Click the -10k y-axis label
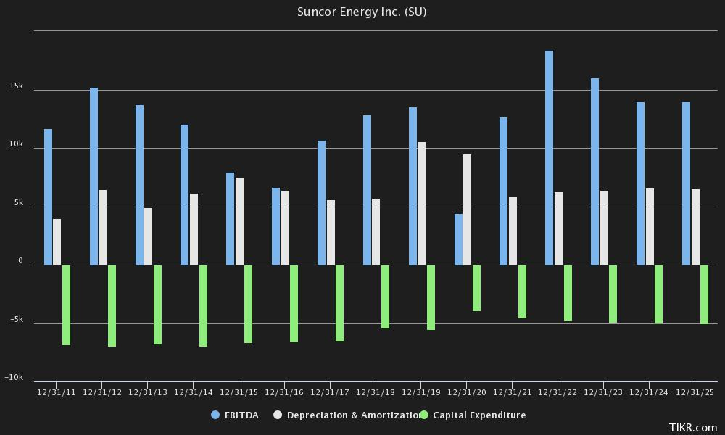This screenshot has width=725, height=435. [14, 377]
